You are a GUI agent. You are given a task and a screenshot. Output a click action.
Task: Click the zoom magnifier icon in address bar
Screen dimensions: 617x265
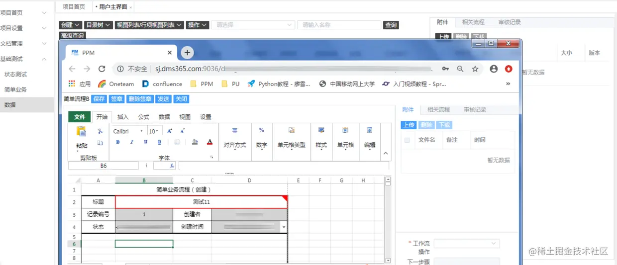tap(460, 69)
